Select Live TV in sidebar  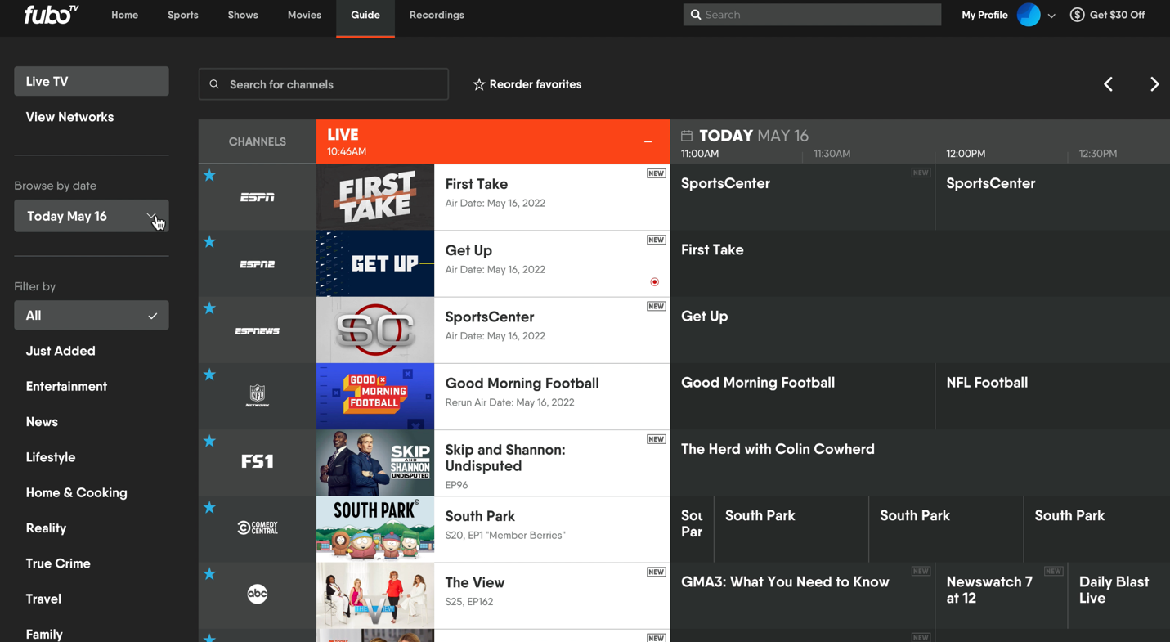(92, 81)
